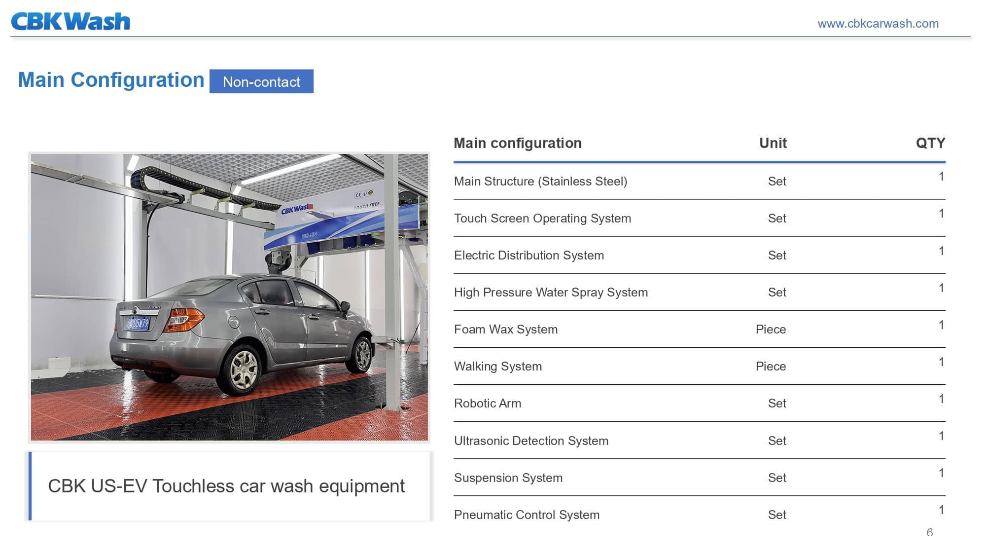Click the Piece unit for Walking System

click(x=771, y=367)
